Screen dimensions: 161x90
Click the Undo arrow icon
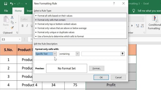12,4
